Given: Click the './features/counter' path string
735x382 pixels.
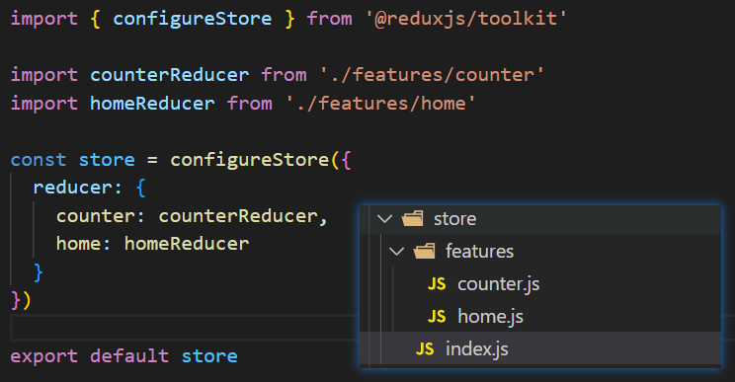Looking at the screenshot, I should pos(432,75).
